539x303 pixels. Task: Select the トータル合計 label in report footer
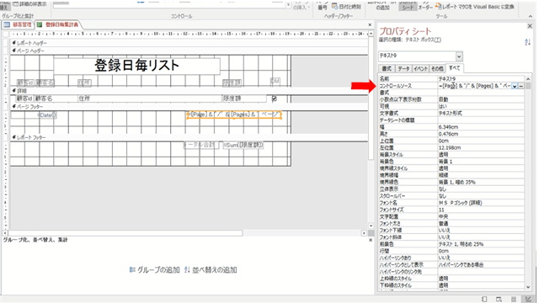(x=201, y=146)
